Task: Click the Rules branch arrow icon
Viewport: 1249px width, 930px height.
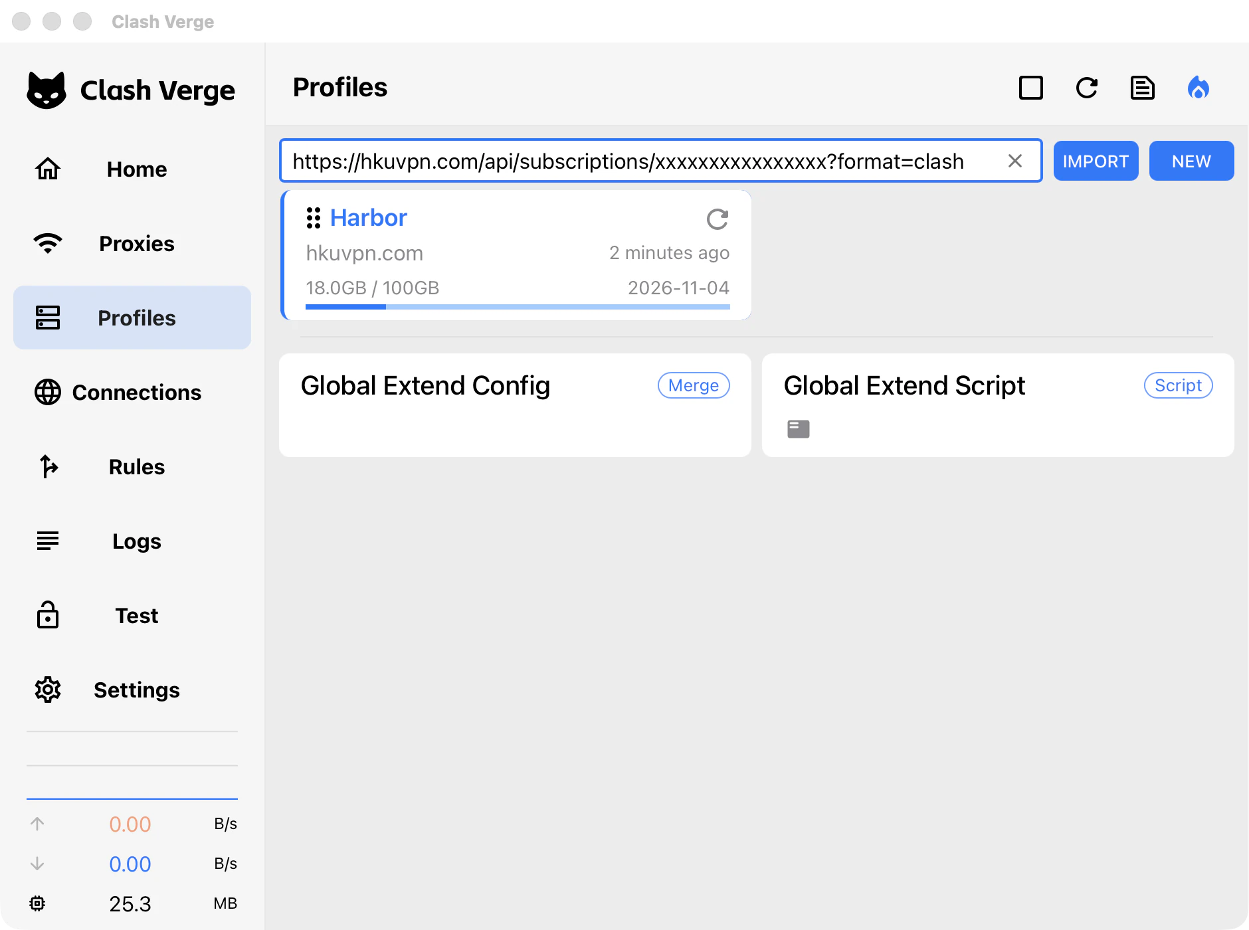Action: point(48,467)
